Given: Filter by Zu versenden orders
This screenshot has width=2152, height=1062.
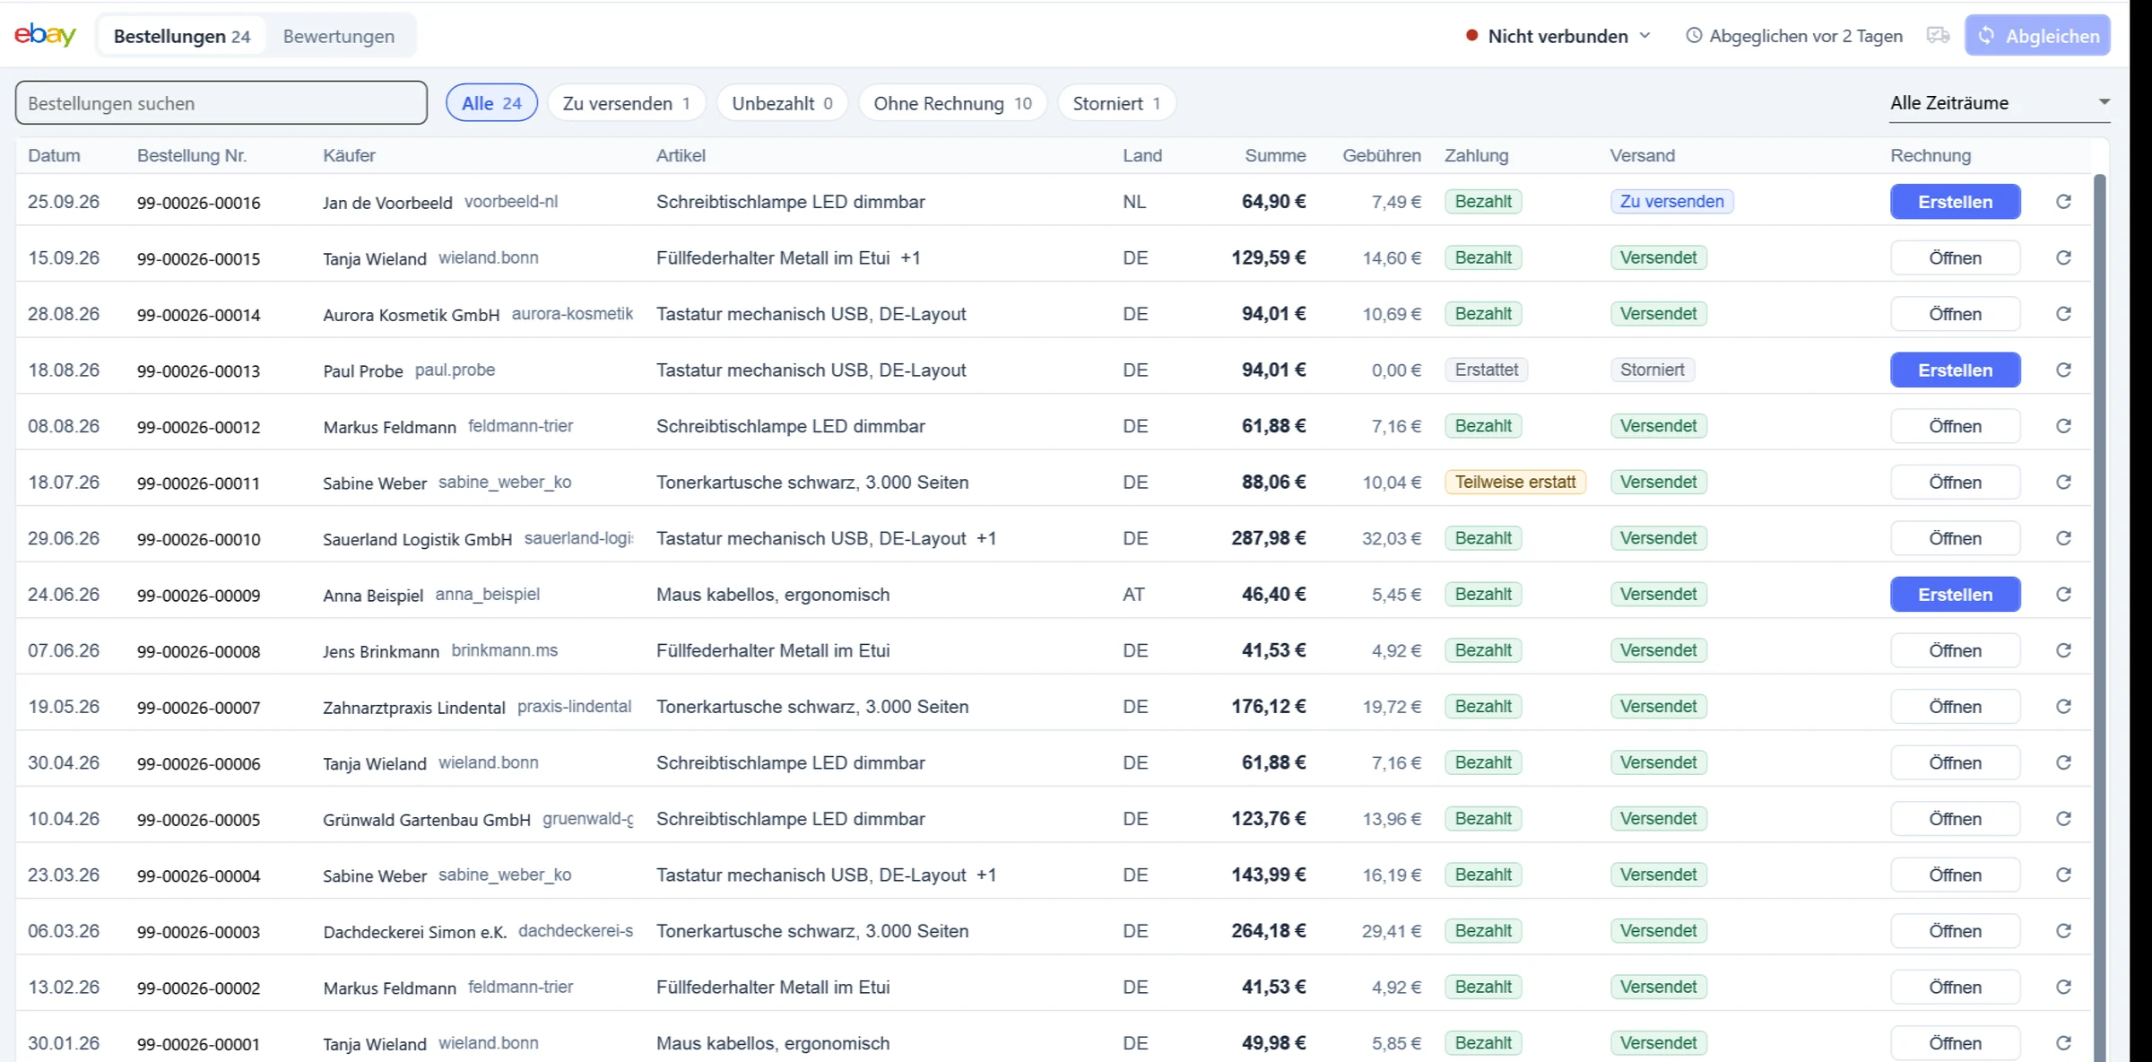Looking at the screenshot, I should (x=626, y=103).
